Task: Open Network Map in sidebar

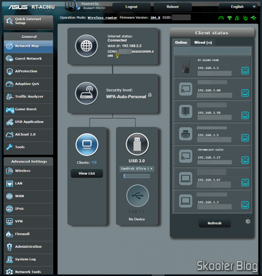Action: 29,46
